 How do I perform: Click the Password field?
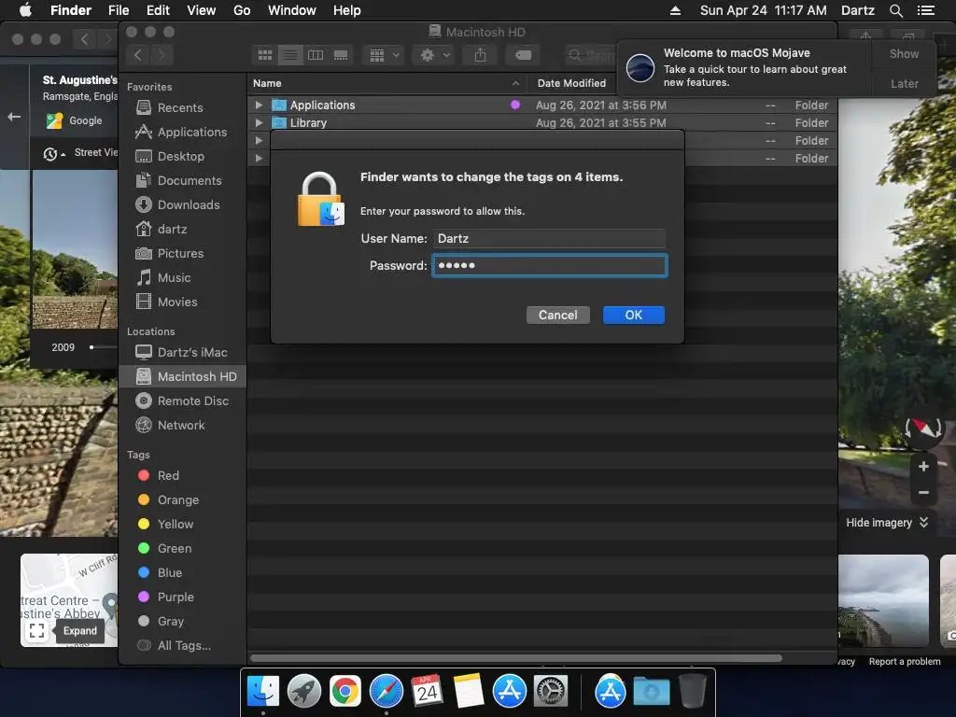[x=550, y=266]
